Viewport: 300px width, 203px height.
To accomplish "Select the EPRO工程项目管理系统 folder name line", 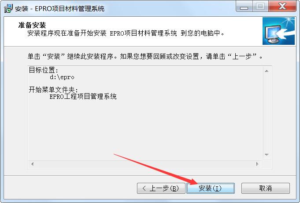I will 83,97.
